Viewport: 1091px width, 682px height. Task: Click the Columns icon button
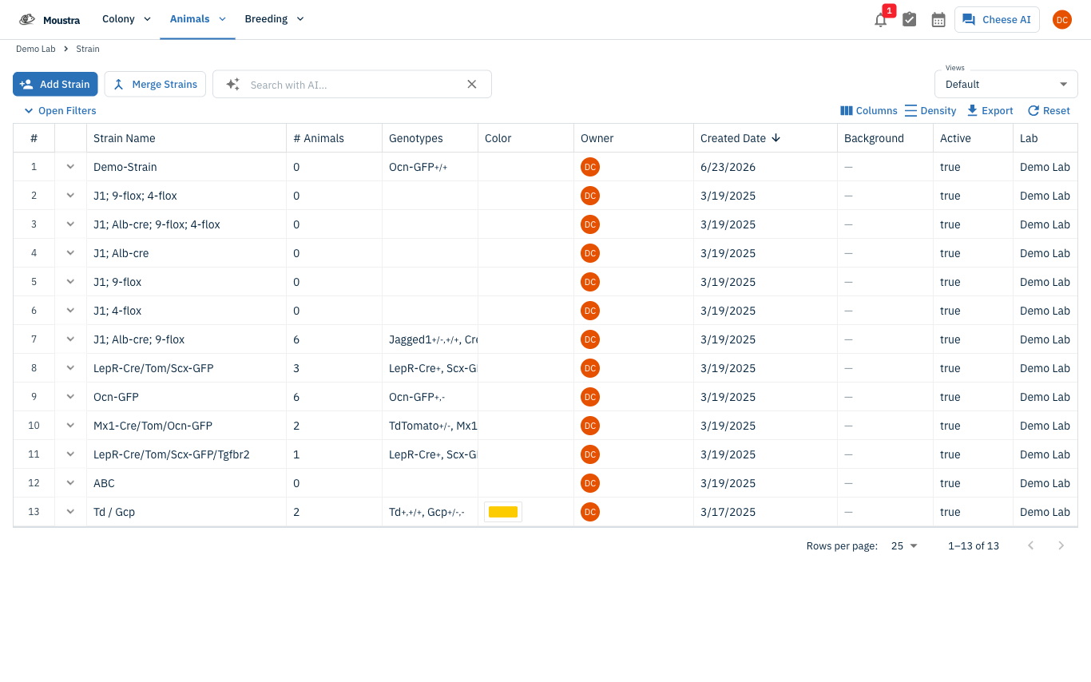pyautogui.click(x=869, y=111)
